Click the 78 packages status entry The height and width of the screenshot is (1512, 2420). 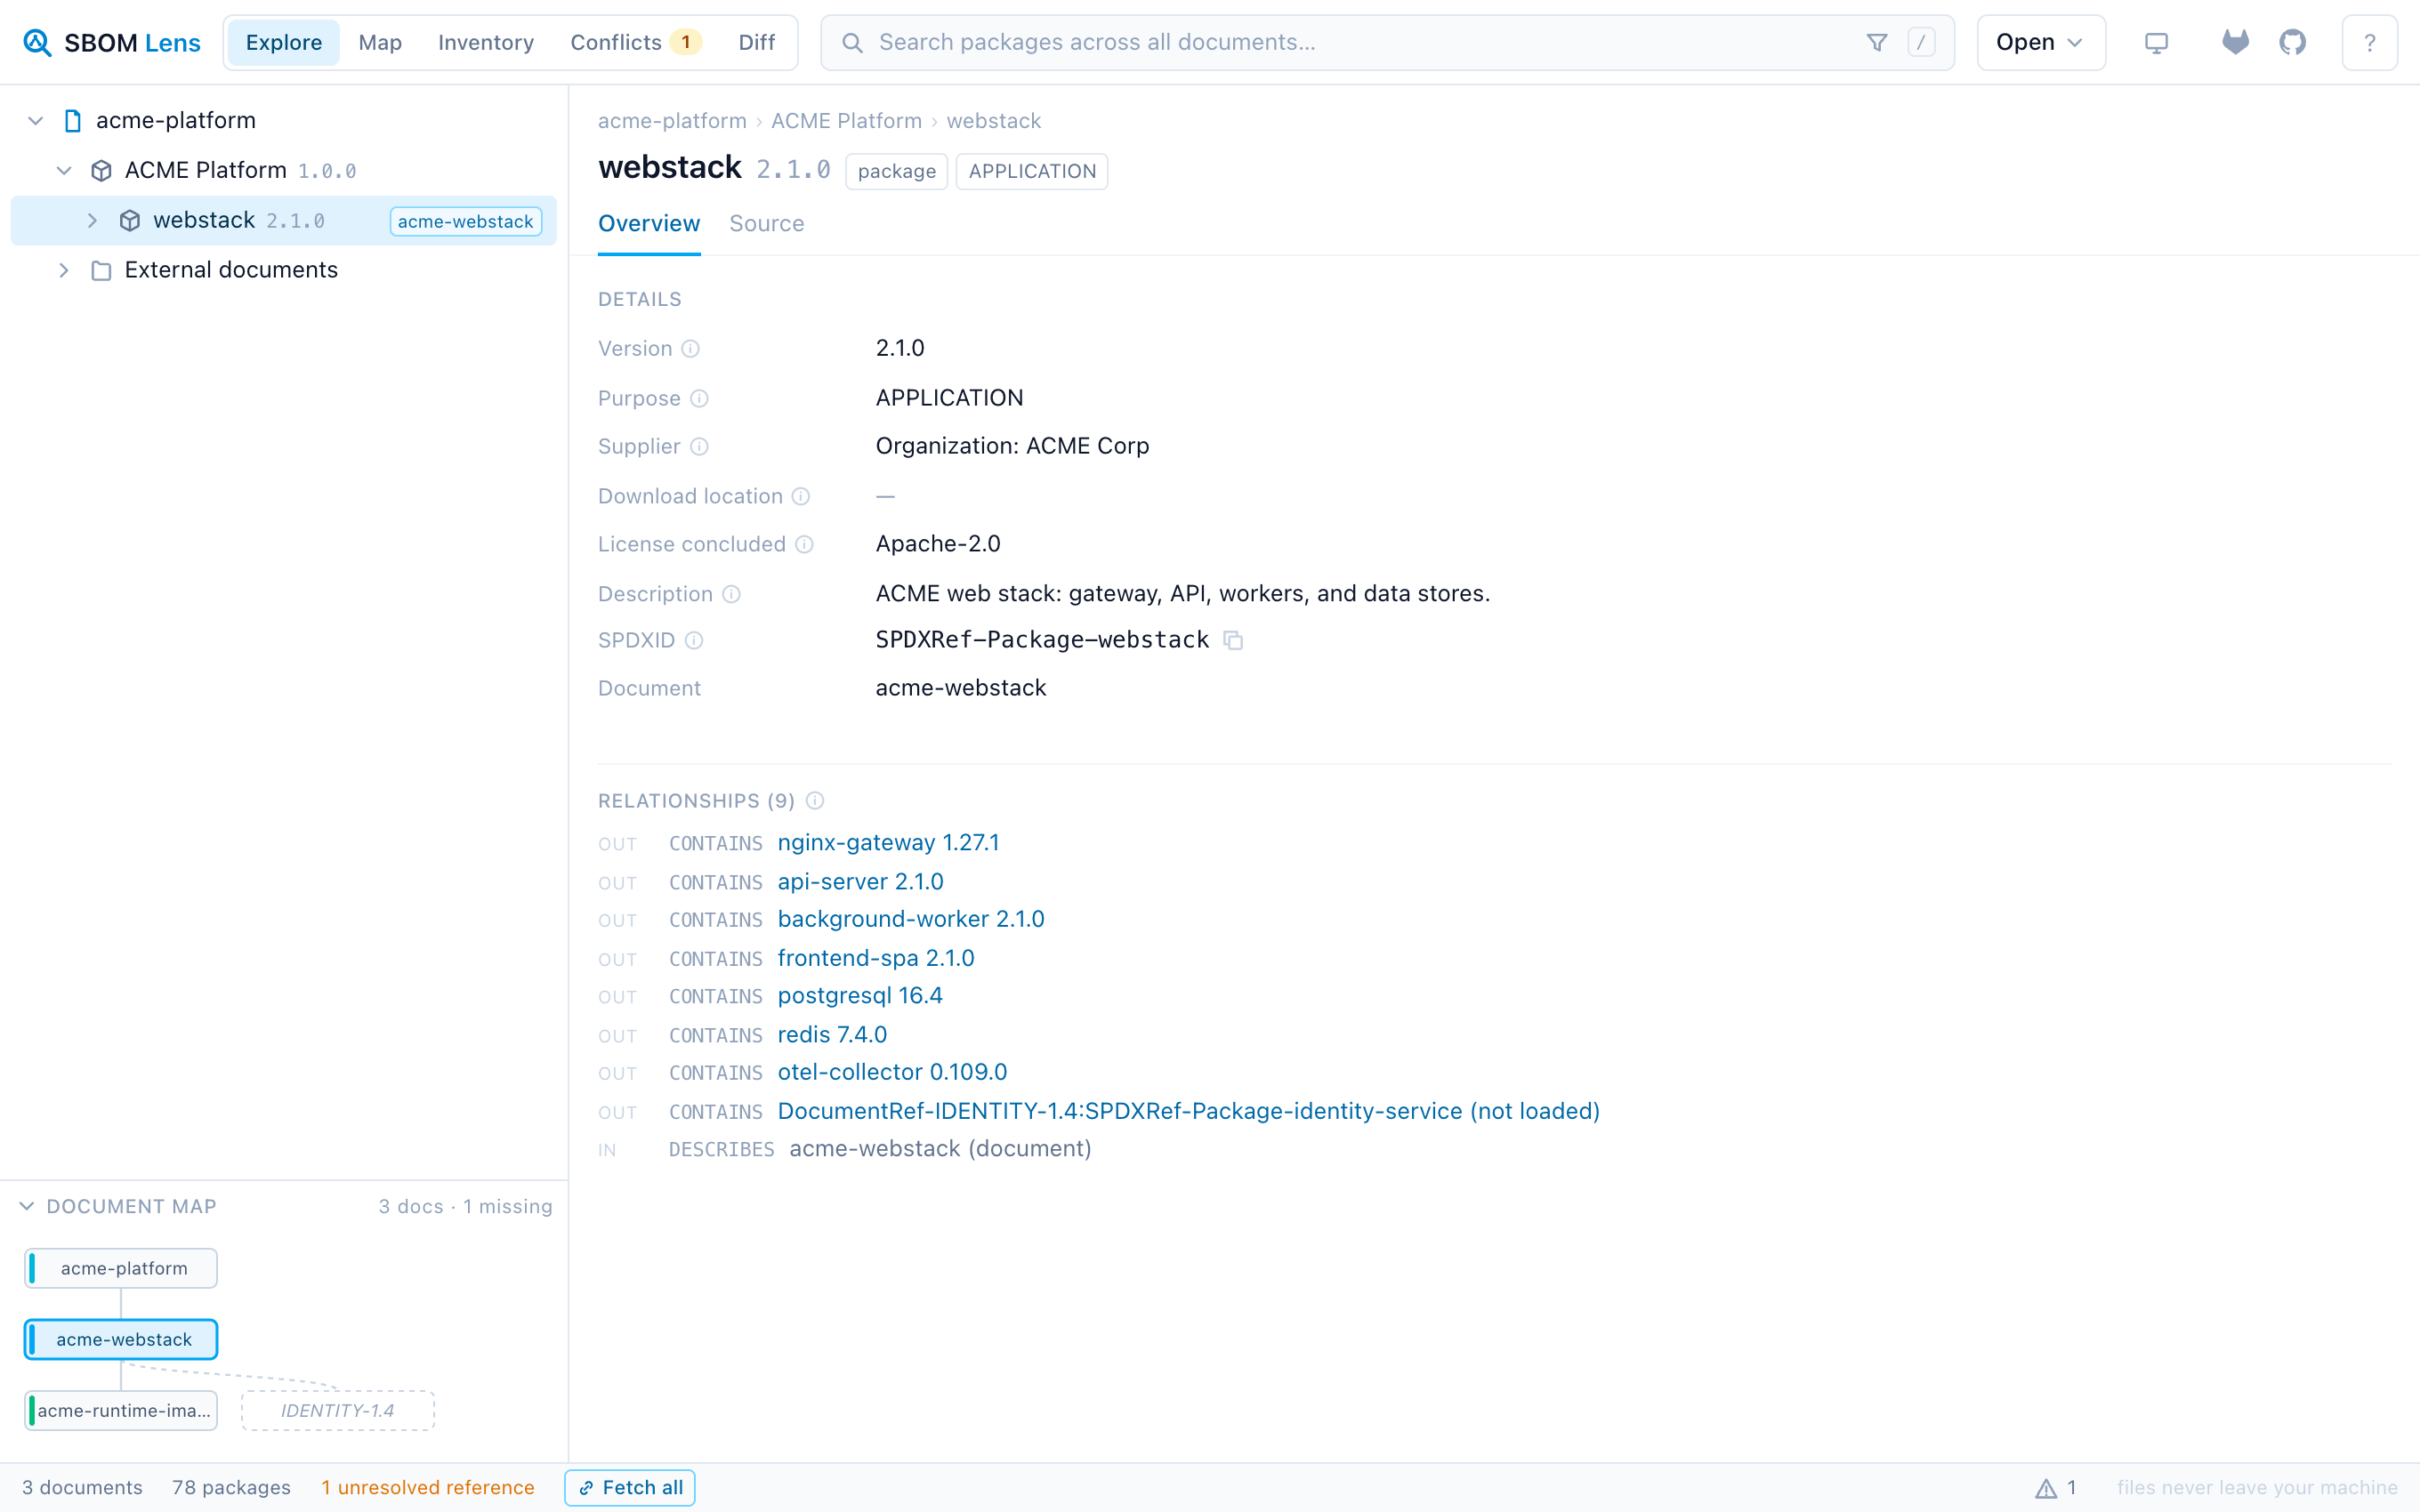231,1488
